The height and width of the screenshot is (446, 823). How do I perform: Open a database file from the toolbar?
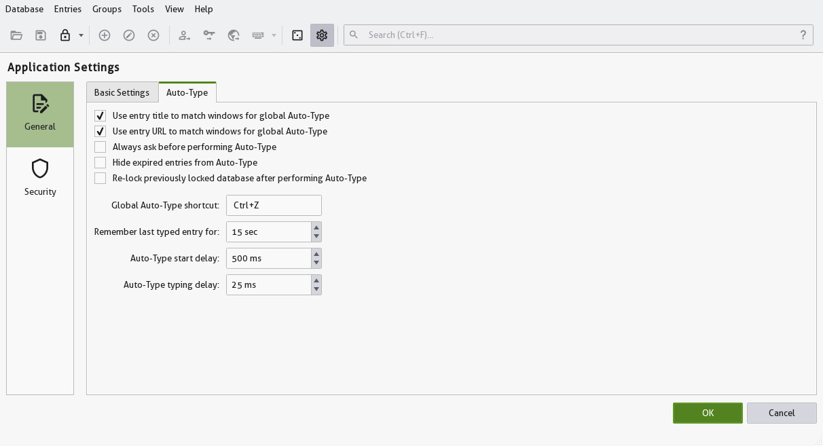tap(16, 35)
